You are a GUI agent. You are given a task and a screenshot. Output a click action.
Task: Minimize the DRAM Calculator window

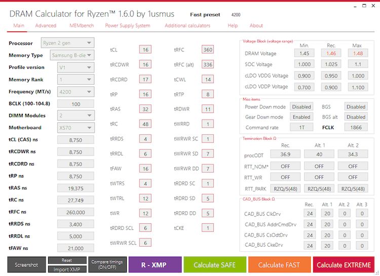pyautogui.click(x=355, y=6)
